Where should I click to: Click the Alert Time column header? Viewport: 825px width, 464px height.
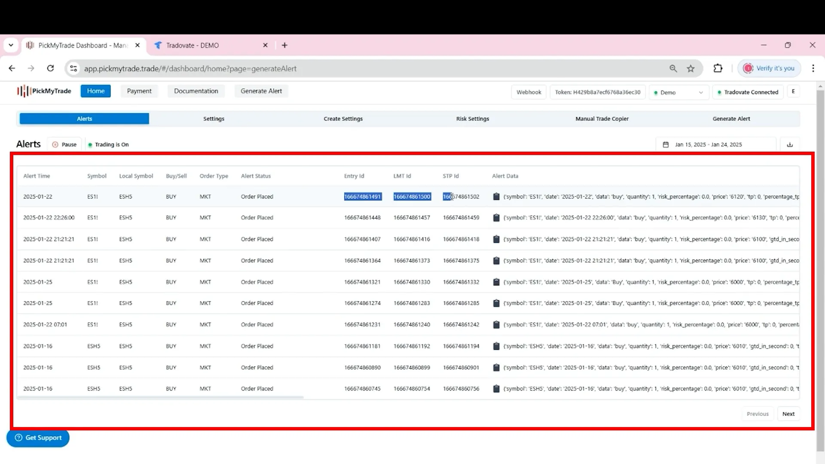pyautogui.click(x=37, y=176)
